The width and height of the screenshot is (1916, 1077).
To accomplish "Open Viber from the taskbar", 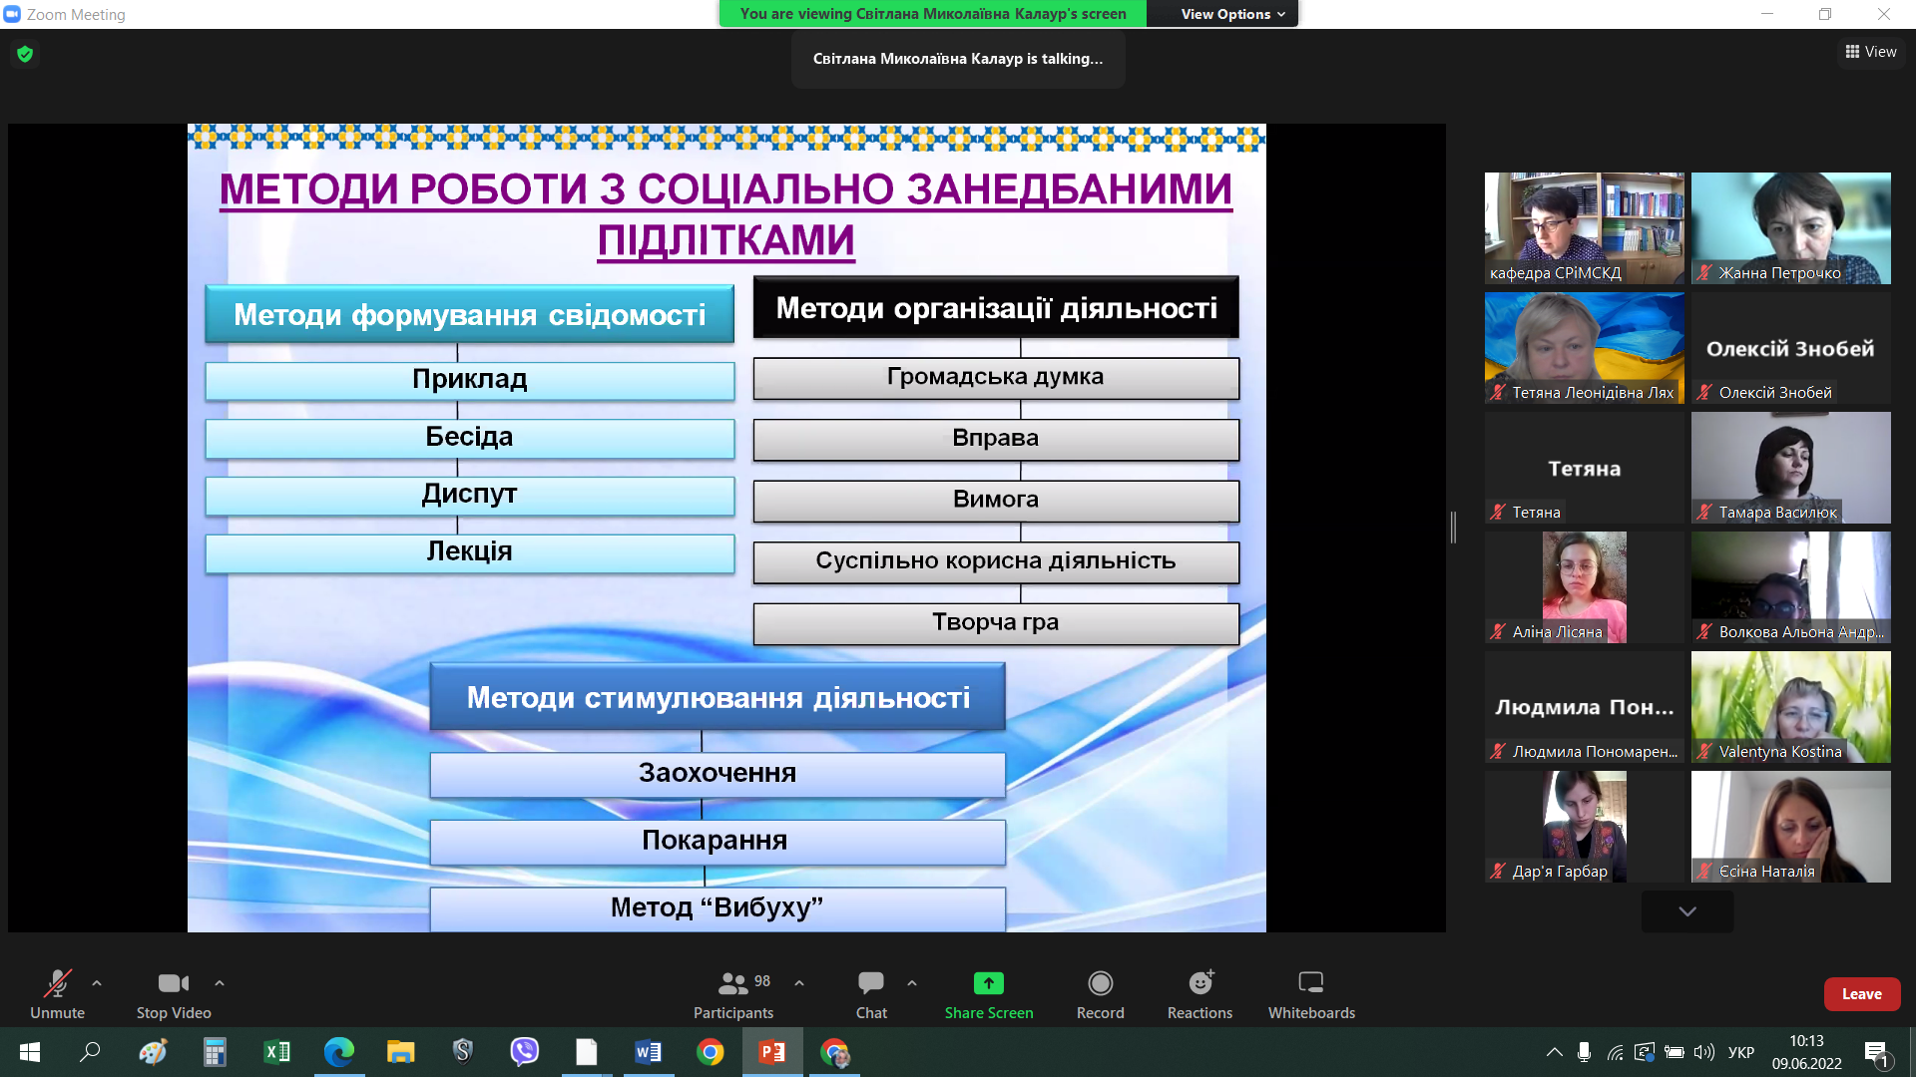I will pyautogui.click(x=524, y=1052).
